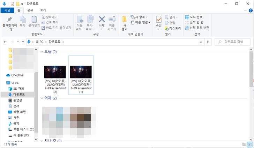Viewport: 254px width, 148px height.
Task: Switch to details view icon in status bar
Action: click(244, 144)
